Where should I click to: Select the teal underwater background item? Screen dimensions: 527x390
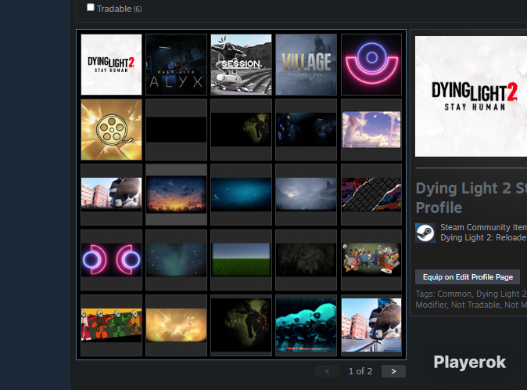coord(241,194)
